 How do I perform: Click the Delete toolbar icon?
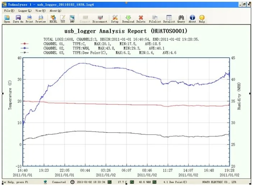tap(141, 18)
